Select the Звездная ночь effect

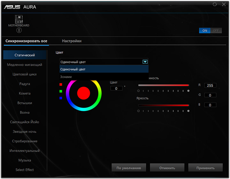click(25, 132)
